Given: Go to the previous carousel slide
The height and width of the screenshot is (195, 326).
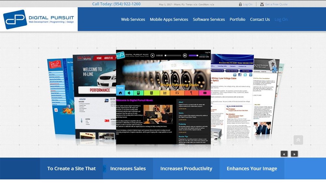Looking at the screenshot, I should pyautogui.click(x=284, y=154).
